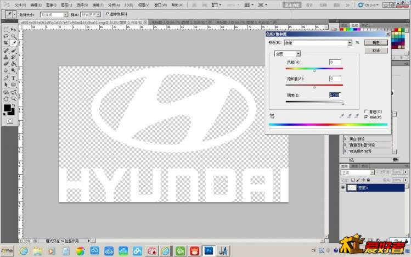Select the Lasso tool

point(6,36)
